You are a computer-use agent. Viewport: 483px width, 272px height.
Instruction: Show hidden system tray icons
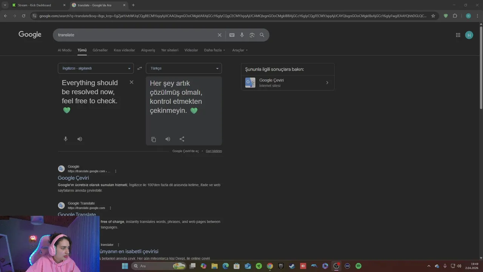[428, 266]
